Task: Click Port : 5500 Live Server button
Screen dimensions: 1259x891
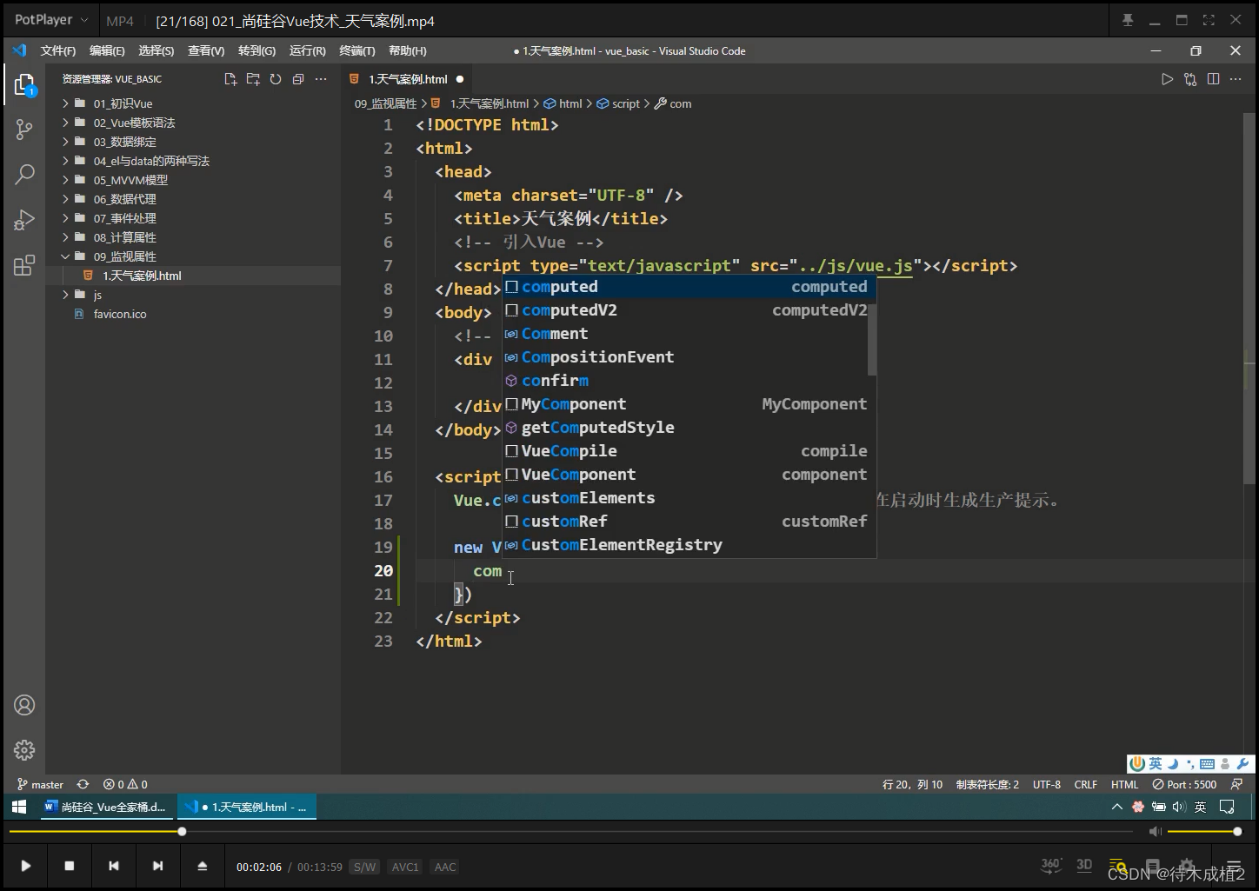Action: 1185,784
